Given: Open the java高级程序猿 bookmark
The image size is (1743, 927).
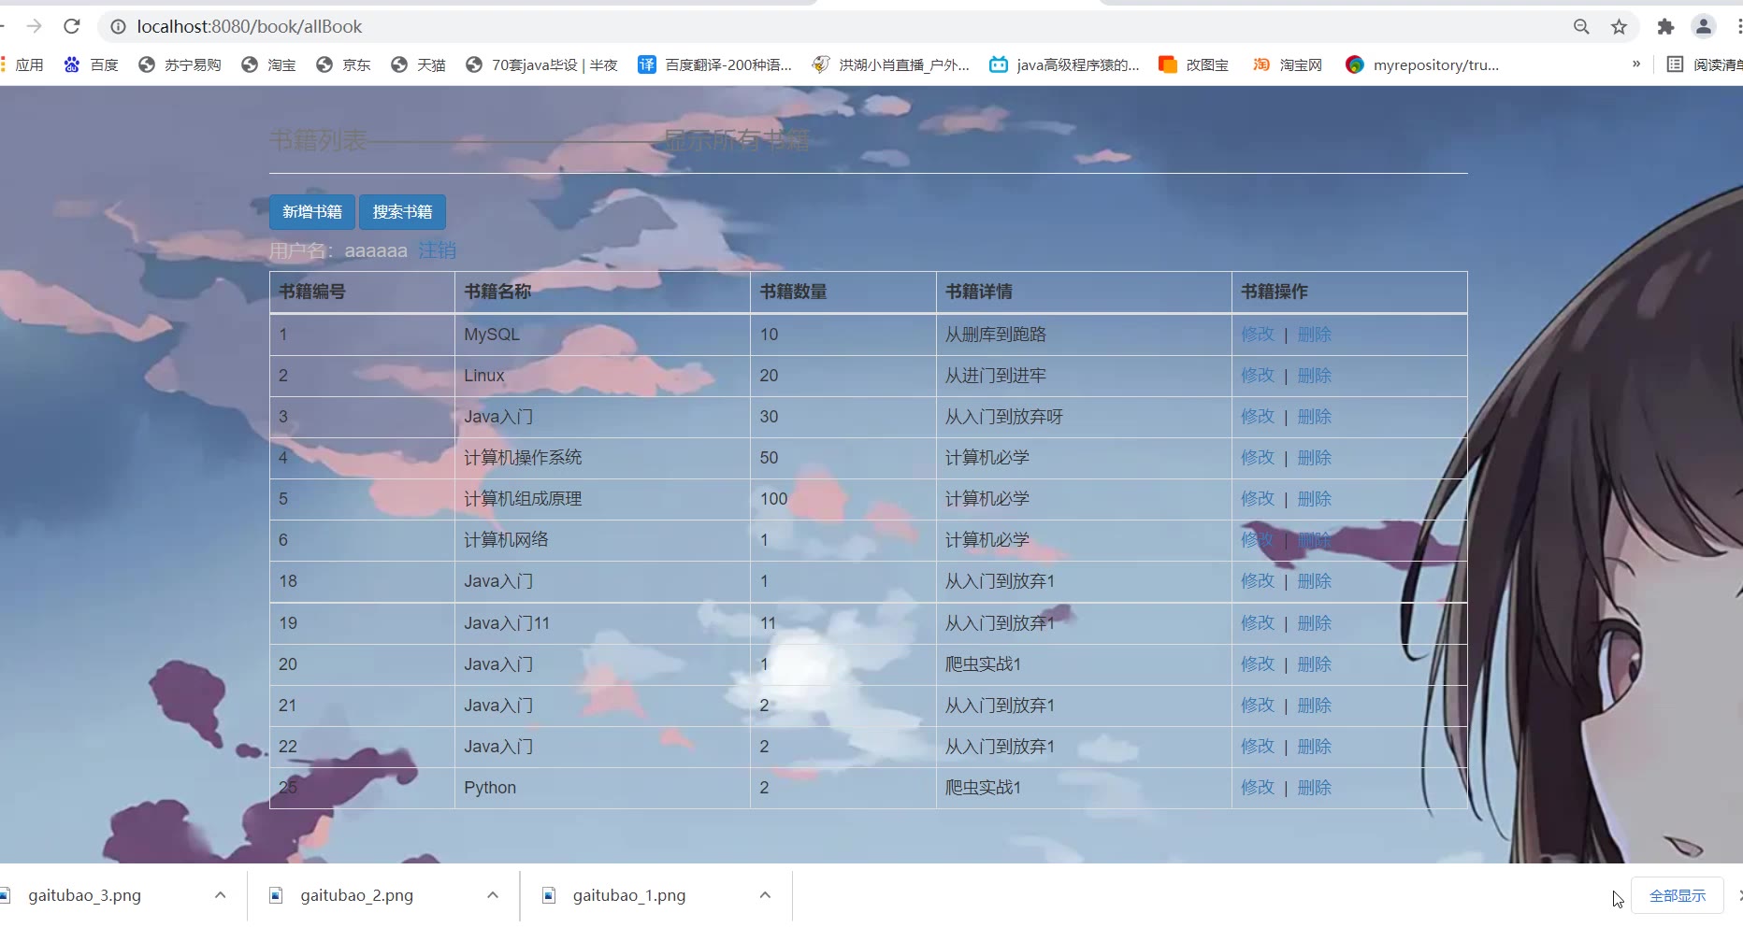Looking at the screenshot, I should pos(1064,64).
